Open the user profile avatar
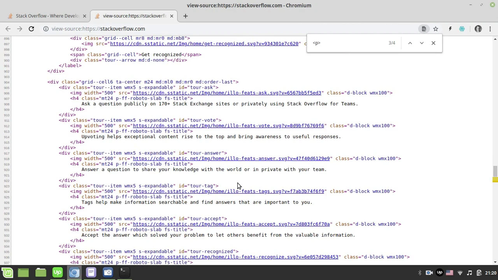 478,29
